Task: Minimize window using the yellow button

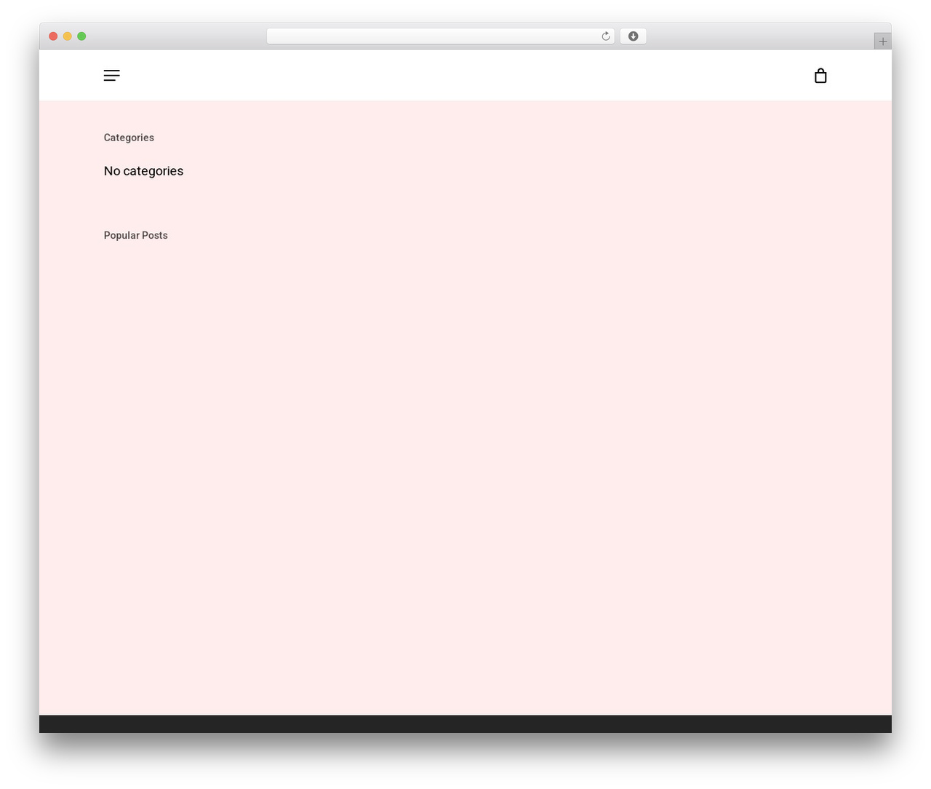Action: [x=68, y=36]
